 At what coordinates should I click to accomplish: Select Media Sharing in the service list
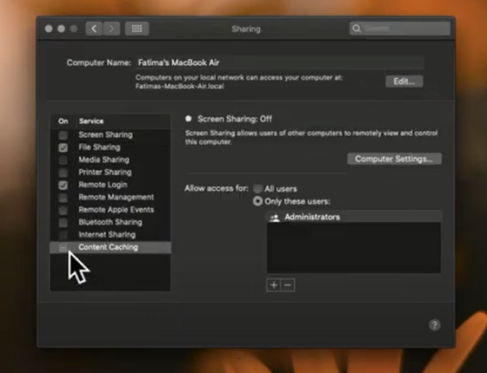click(110, 160)
